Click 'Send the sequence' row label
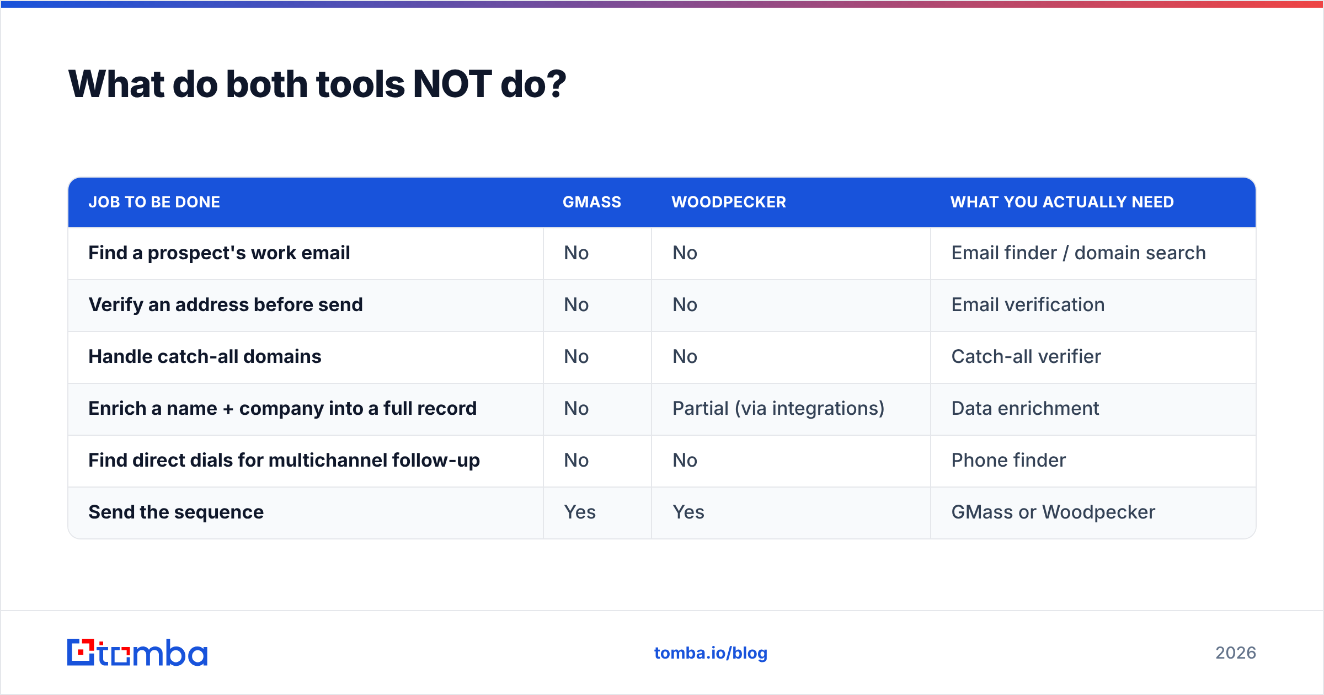1324x695 pixels. [x=176, y=512]
